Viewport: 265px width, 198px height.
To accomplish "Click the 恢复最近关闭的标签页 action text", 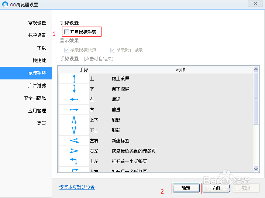I will pos(134,151).
